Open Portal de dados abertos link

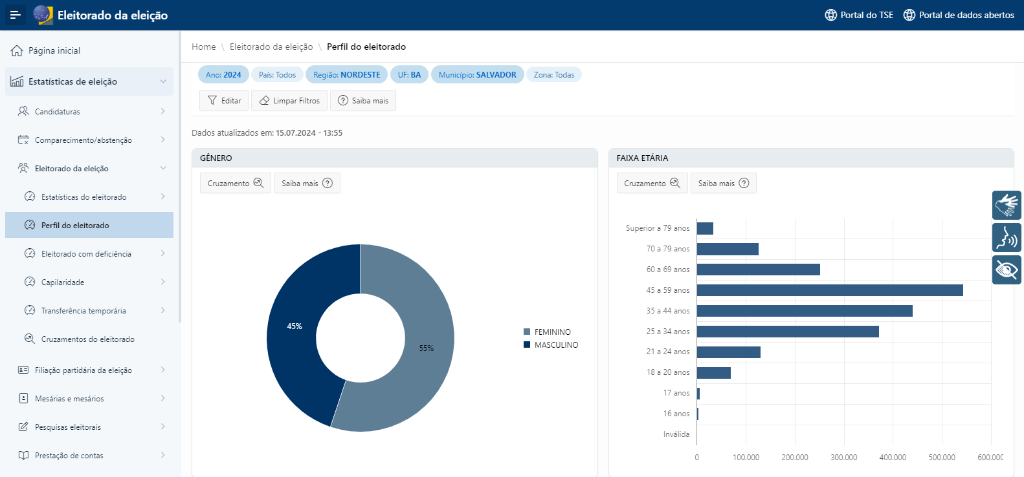959,15
